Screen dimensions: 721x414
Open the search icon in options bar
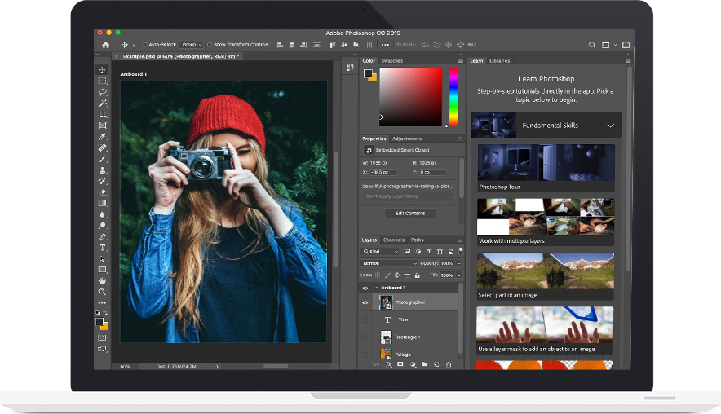click(592, 45)
